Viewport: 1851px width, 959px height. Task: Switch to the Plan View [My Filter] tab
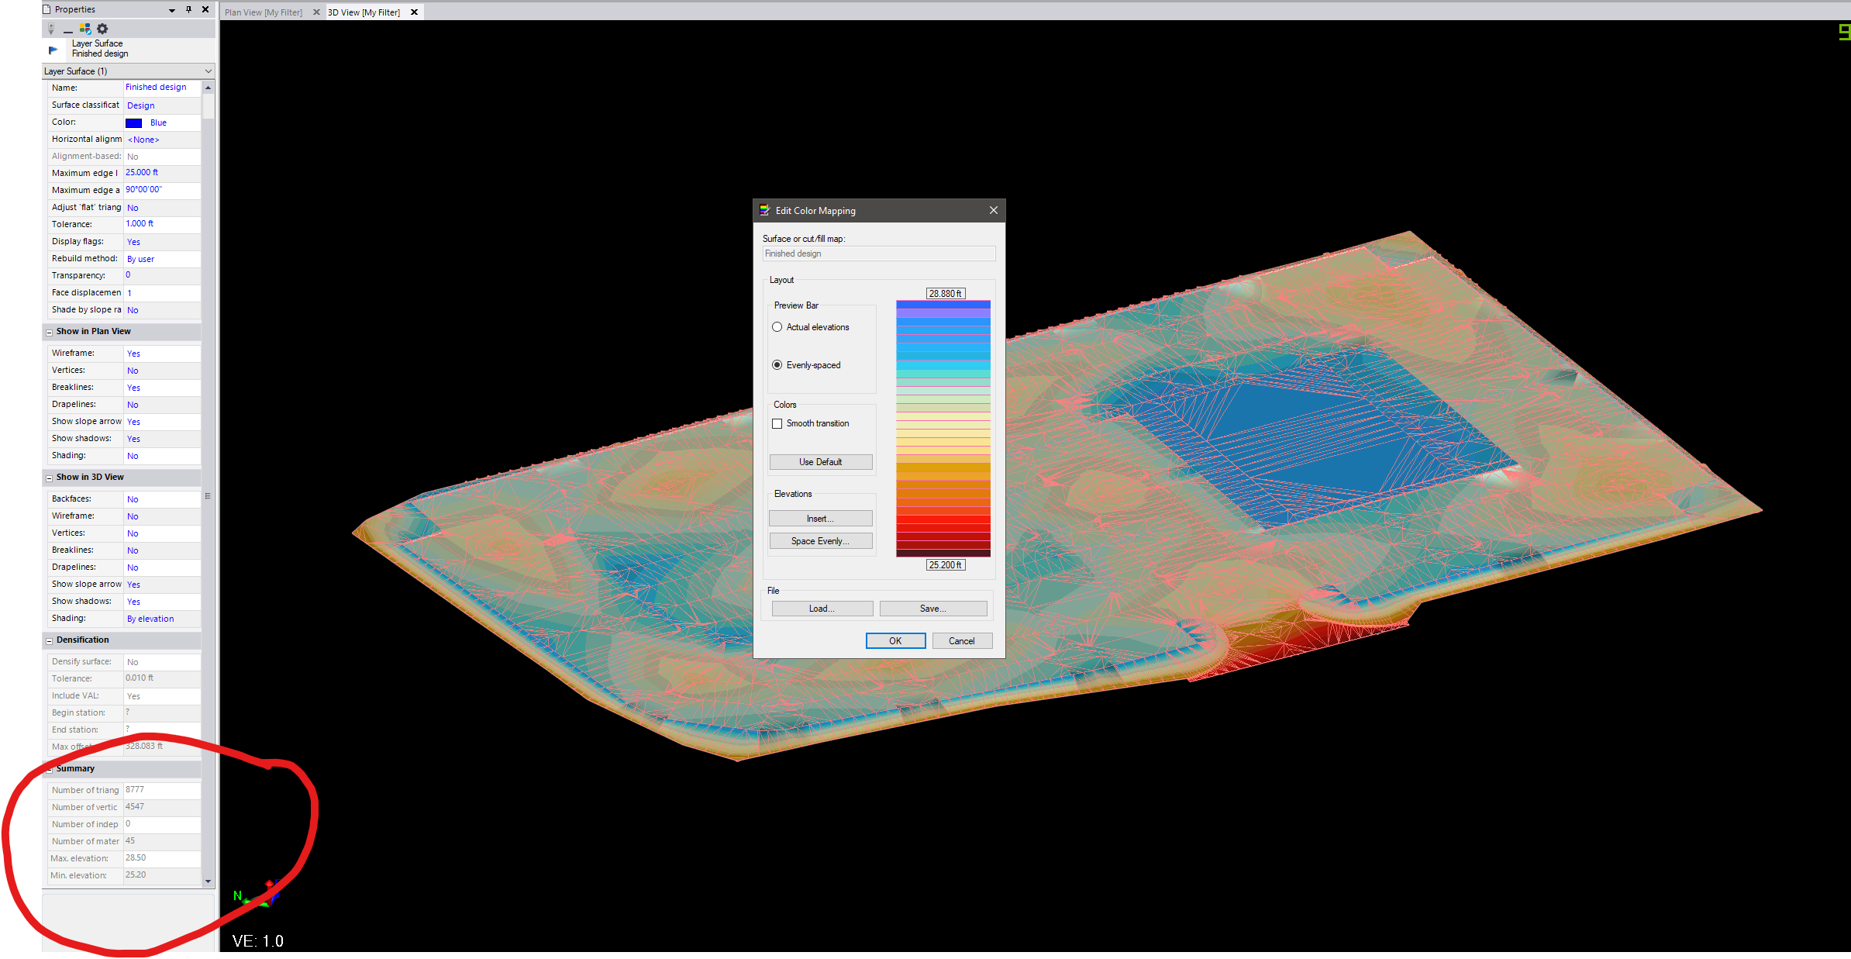point(264,12)
